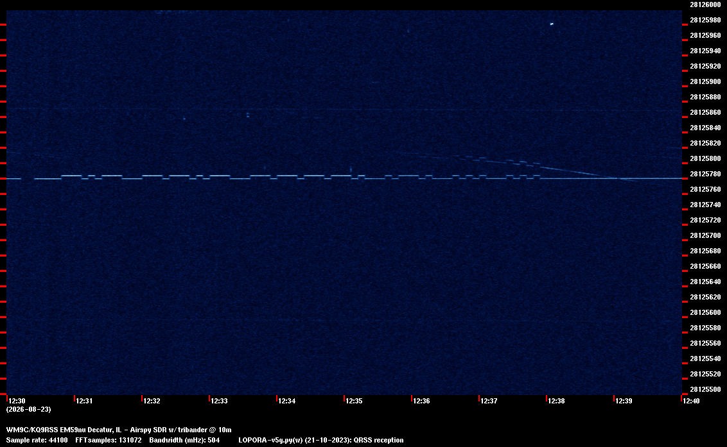Select the 28125800 frequency label

[x=705, y=158]
